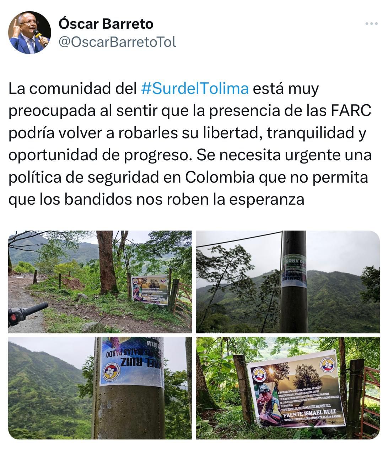The width and height of the screenshot is (388, 454).
Task: Open the three-dot more options menu
Action: (371, 24)
